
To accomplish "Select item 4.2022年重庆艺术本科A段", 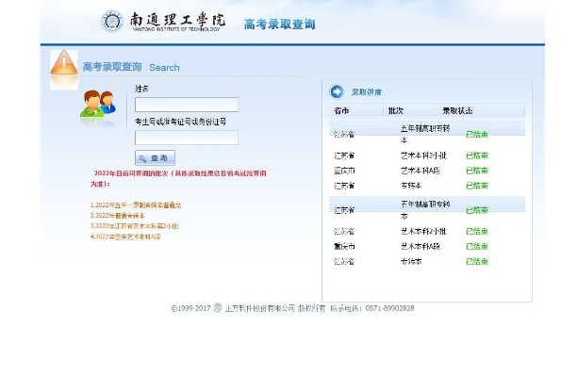I will pyautogui.click(x=125, y=237).
